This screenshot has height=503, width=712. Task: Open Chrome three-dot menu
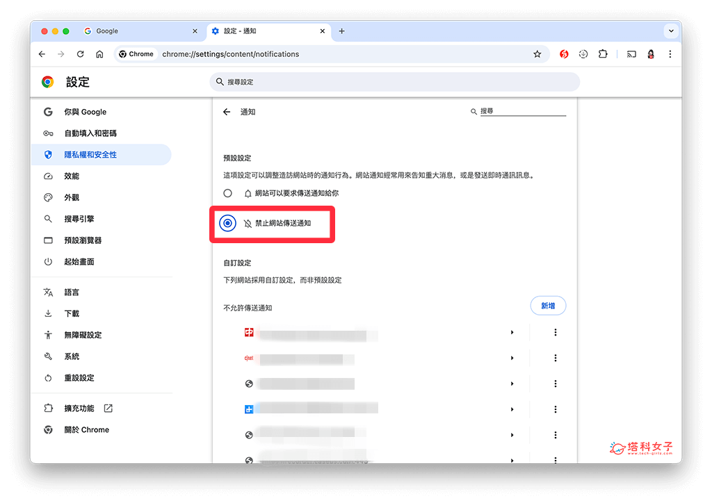tap(670, 54)
